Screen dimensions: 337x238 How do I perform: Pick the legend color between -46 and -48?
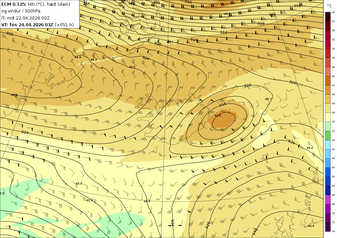tap(328, 108)
